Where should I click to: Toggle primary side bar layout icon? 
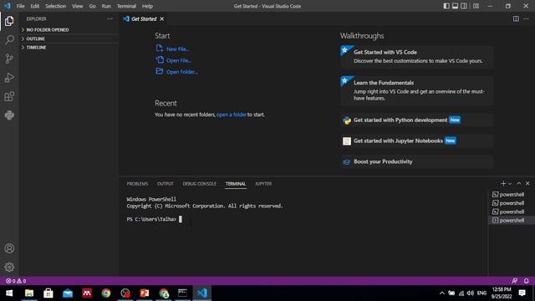click(446, 6)
